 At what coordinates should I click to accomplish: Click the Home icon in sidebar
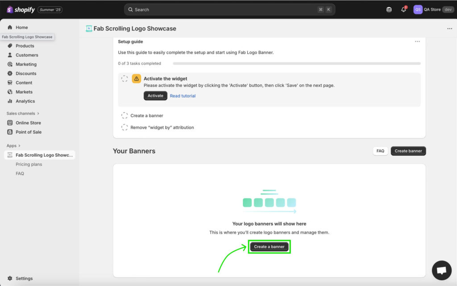click(10, 27)
